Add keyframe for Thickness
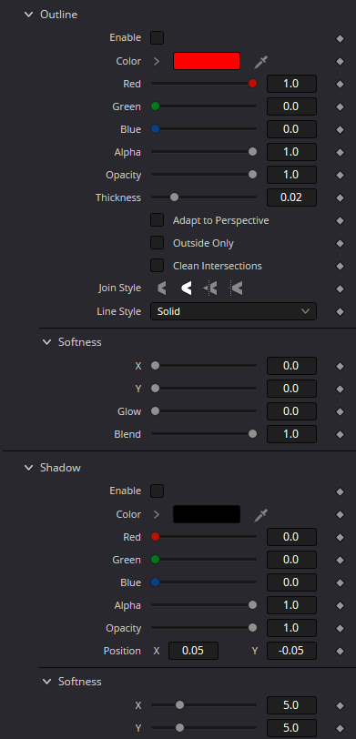 tap(340, 198)
